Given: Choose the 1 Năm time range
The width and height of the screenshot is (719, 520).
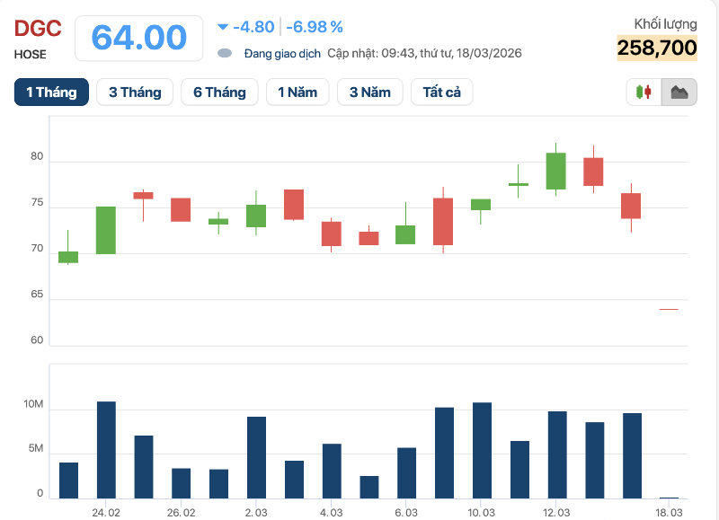Looking at the screenshot, I should pyautogui.click(x=297, y=93).
